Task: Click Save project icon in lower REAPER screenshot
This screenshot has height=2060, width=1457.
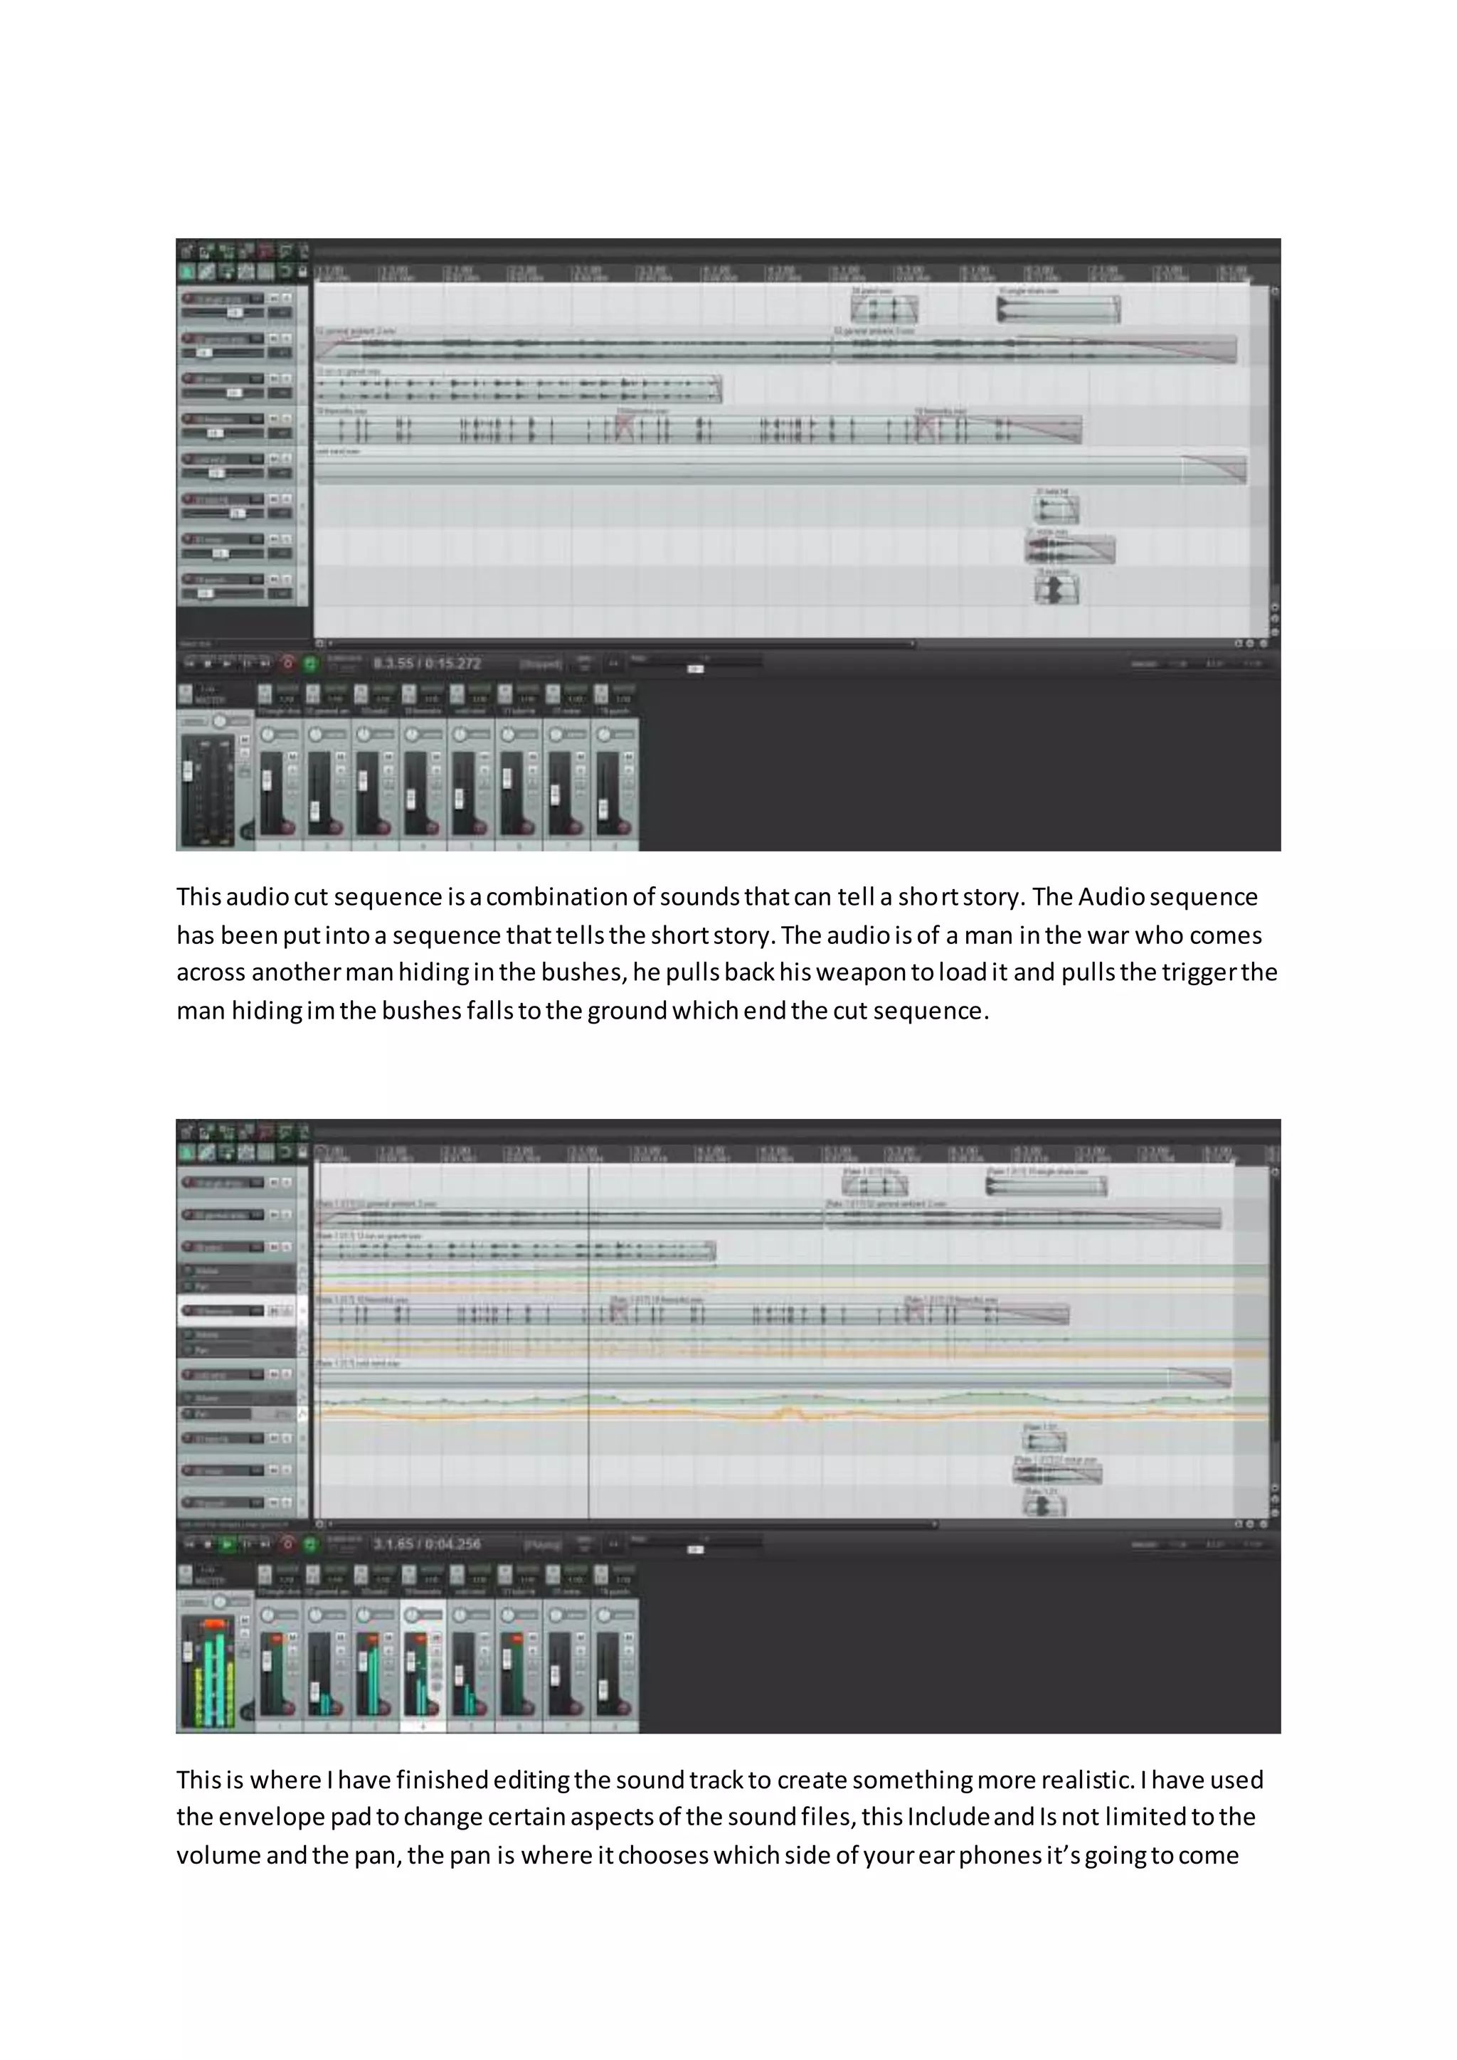Action: coord(226,1133)
